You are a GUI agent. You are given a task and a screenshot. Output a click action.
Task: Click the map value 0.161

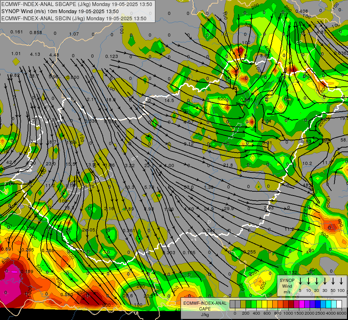coord(16,32)
